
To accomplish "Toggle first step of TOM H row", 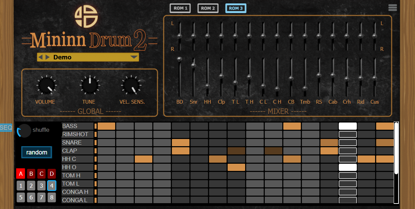I will (x=106, y=175).
